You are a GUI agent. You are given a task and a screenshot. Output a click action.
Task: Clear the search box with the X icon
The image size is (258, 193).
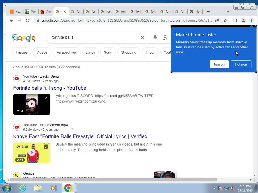[x=143, y=37]
